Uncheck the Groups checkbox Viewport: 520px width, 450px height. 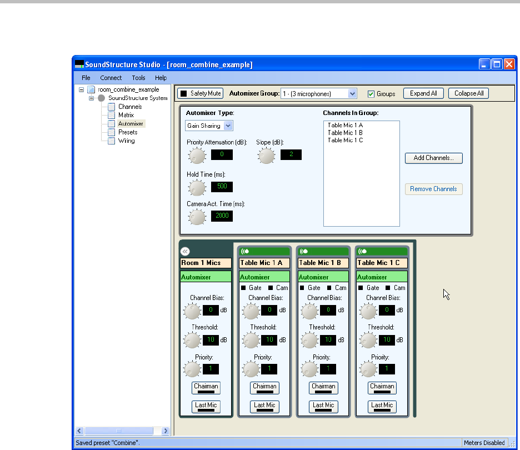pos(371,94)
